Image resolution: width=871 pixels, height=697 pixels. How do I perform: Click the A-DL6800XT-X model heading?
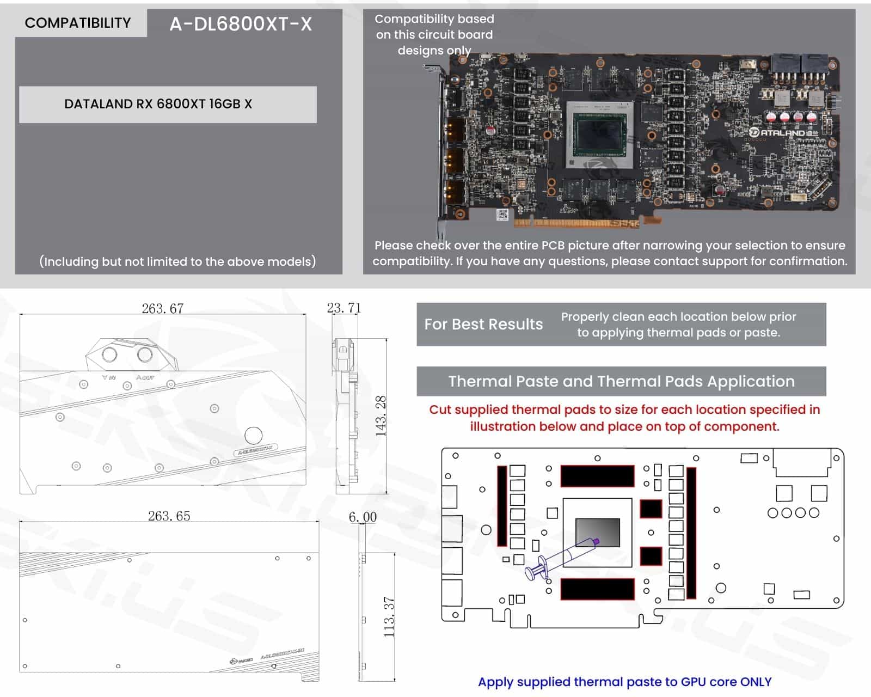[241, 24]
